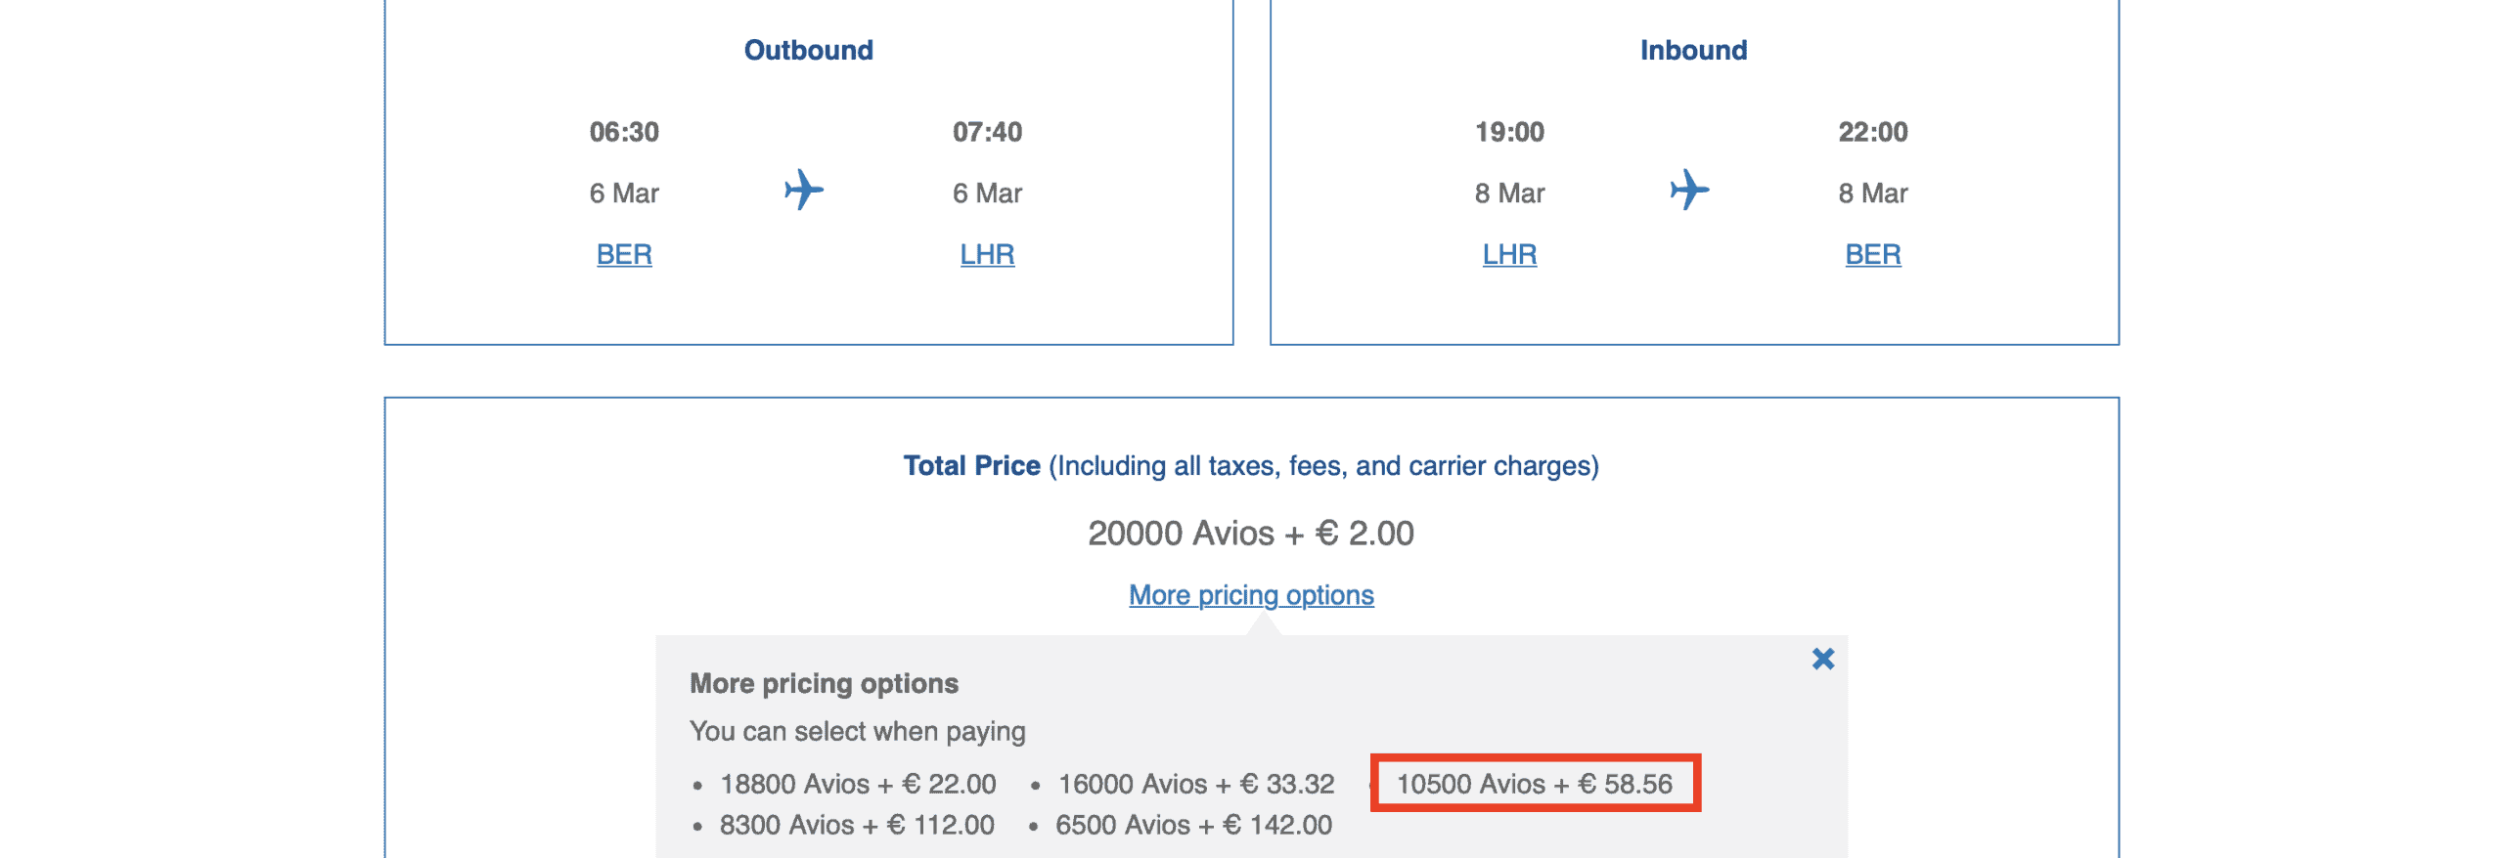This screenshot has height=858, width=2504.
Task: Click the Inbound section heading
Action: pyautogui.click(x=1693, y=51)
